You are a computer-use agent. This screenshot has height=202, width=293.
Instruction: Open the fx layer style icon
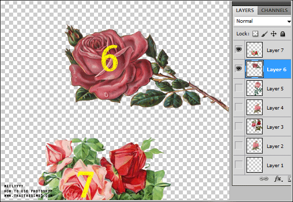(x=277, y=179)
